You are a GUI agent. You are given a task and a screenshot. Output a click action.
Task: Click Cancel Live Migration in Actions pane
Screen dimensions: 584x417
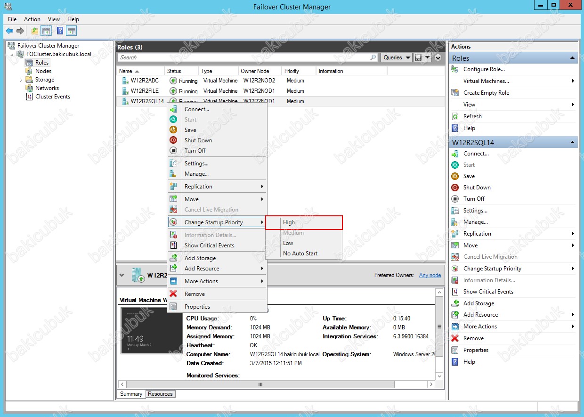(x=490, y=257)
